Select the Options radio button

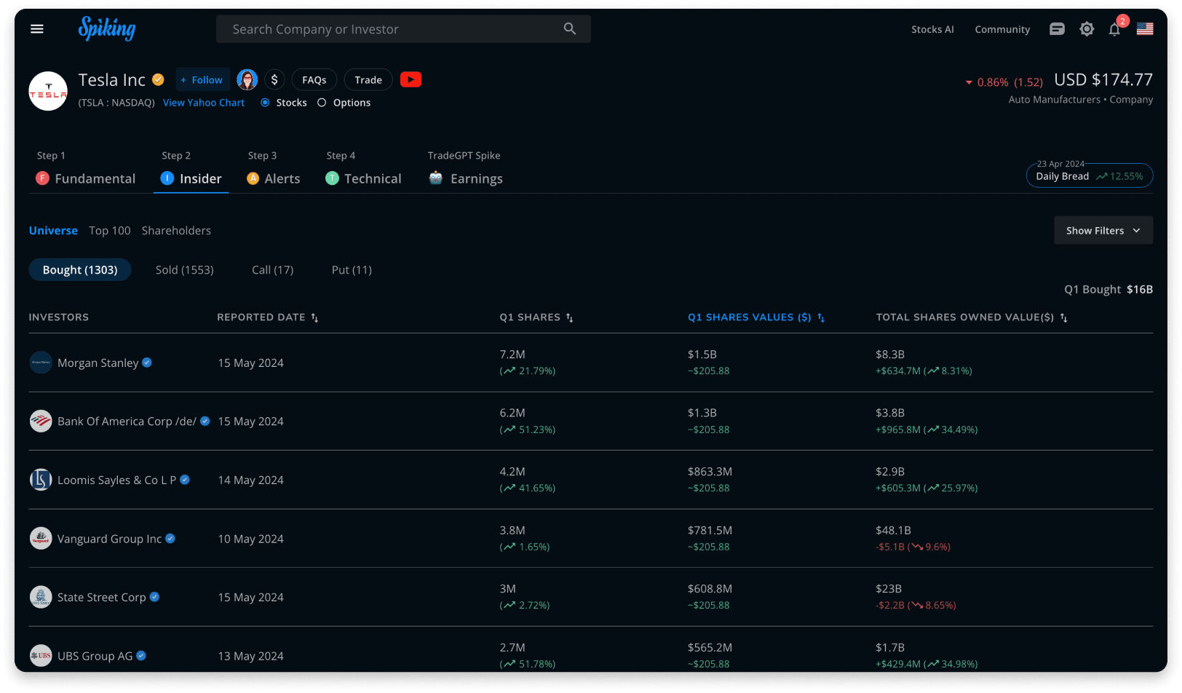coord(322,103)
